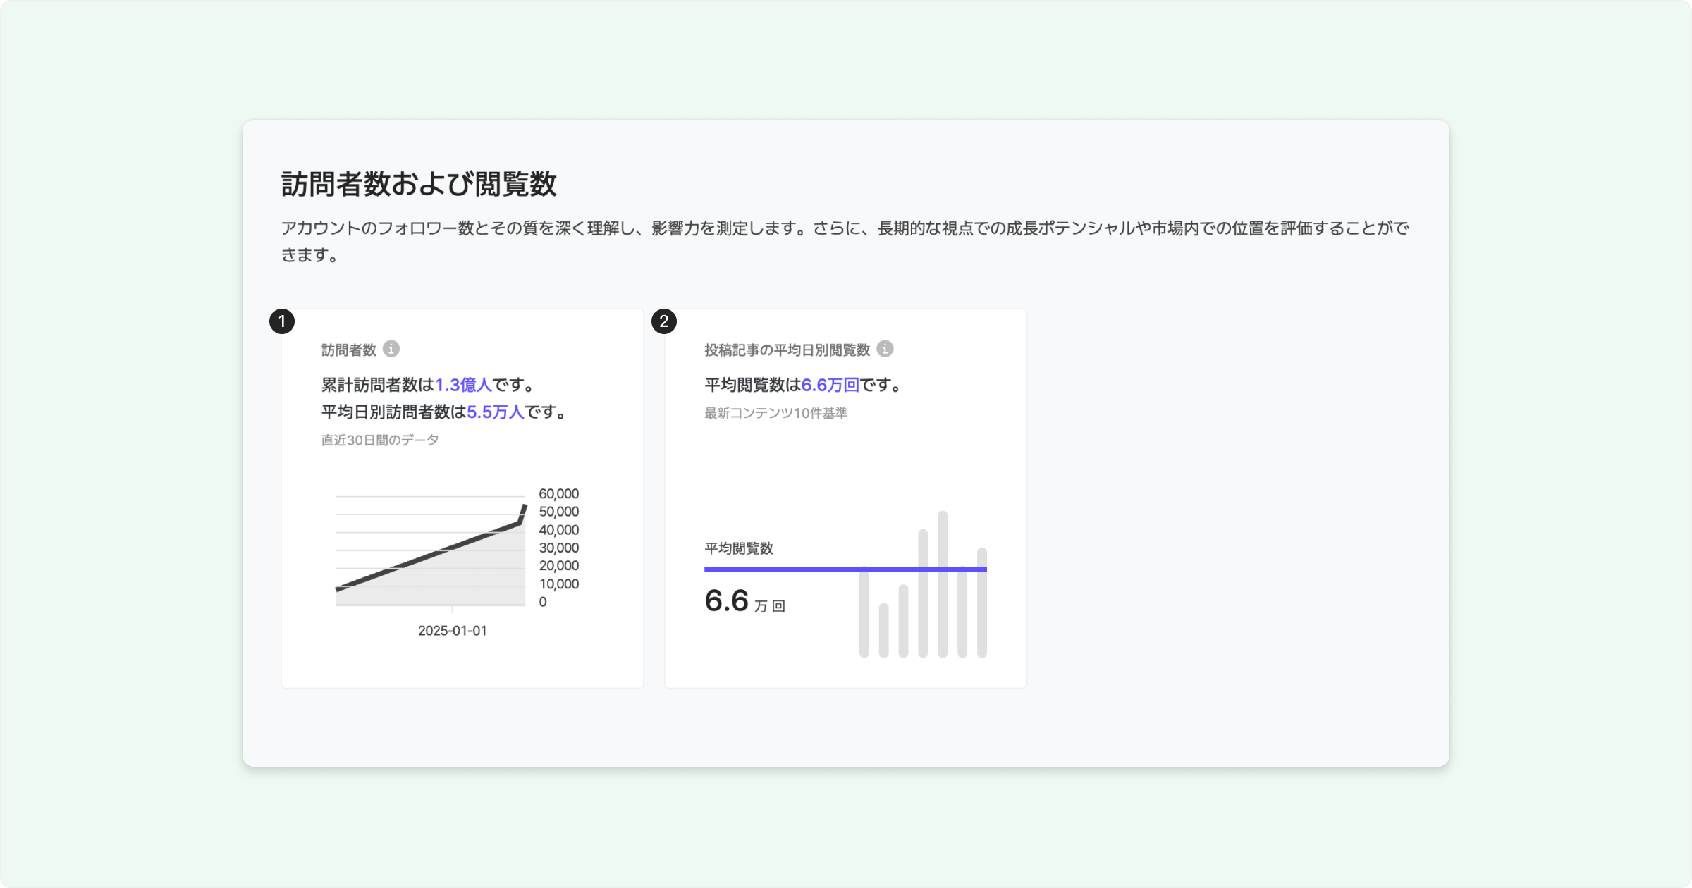Click the 訪問者数および閲覧数 heading
This screenshot has height=888, width=1692.
pyautogui.click(x=419, y=184)
